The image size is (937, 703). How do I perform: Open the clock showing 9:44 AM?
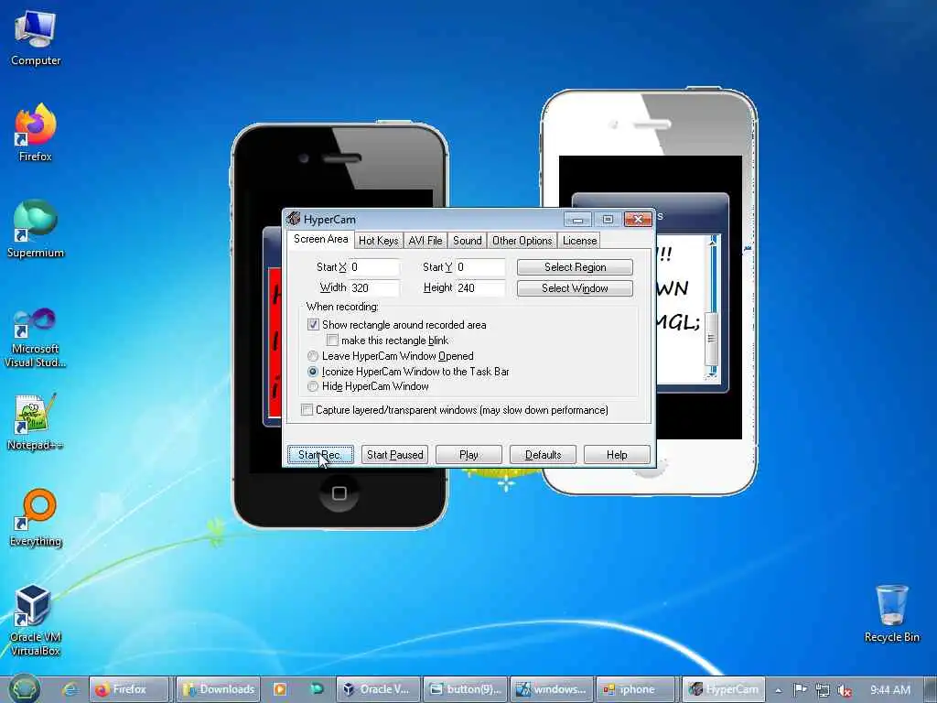click(890, 690)
